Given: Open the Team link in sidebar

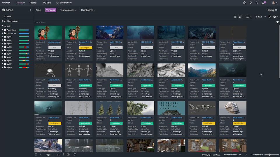Looking at the screenshot, I should (x=9, y=17).
